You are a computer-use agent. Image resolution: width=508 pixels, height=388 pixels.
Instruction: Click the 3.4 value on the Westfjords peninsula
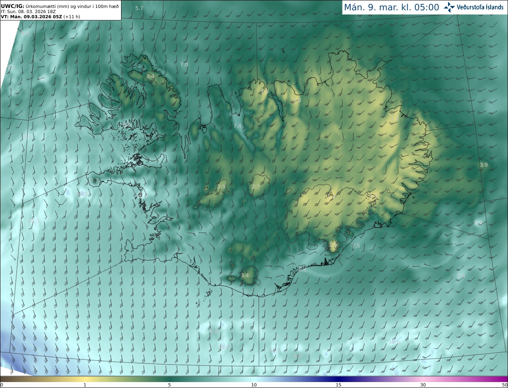click(150, 76)
